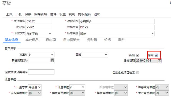The height and width of the screenshot is (101, 171).
Task: Open 设置 in the toolbar
Action: pyautogui.click(x=62, y=14)
